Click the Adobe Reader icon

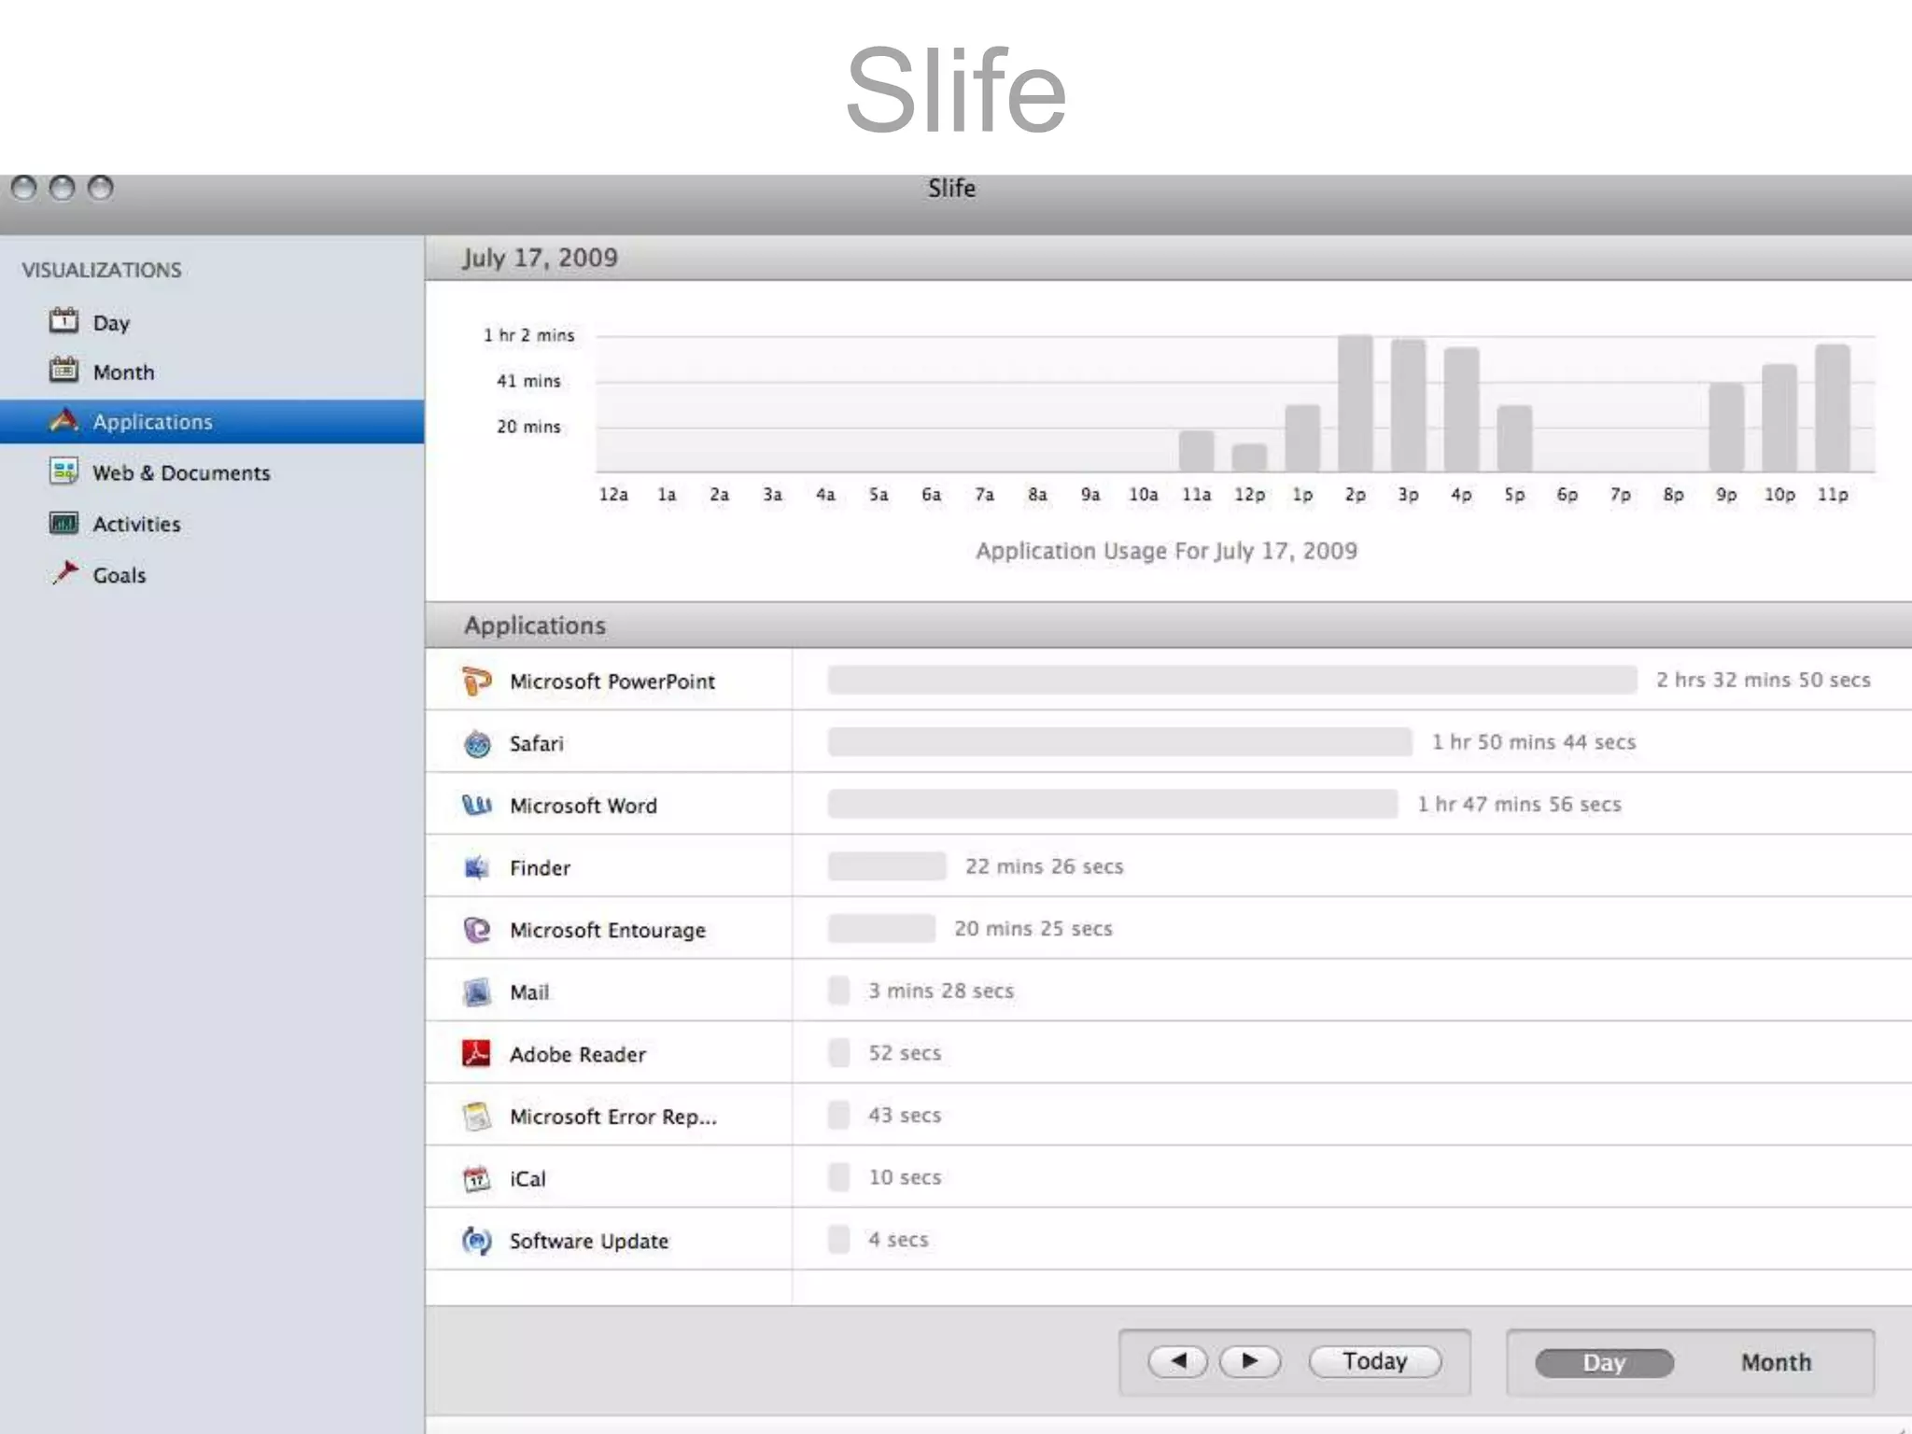pyautogui.click(x=477, y=1054)
